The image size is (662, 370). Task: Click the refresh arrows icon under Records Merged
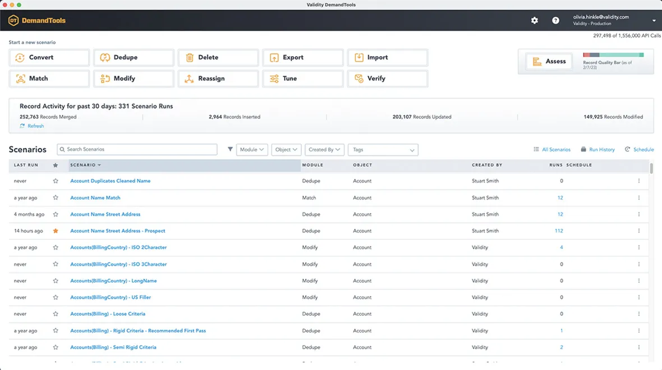[22, 126]
